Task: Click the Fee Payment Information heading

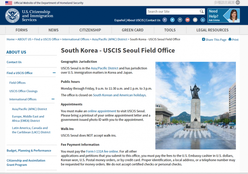Action: (80, 145)
